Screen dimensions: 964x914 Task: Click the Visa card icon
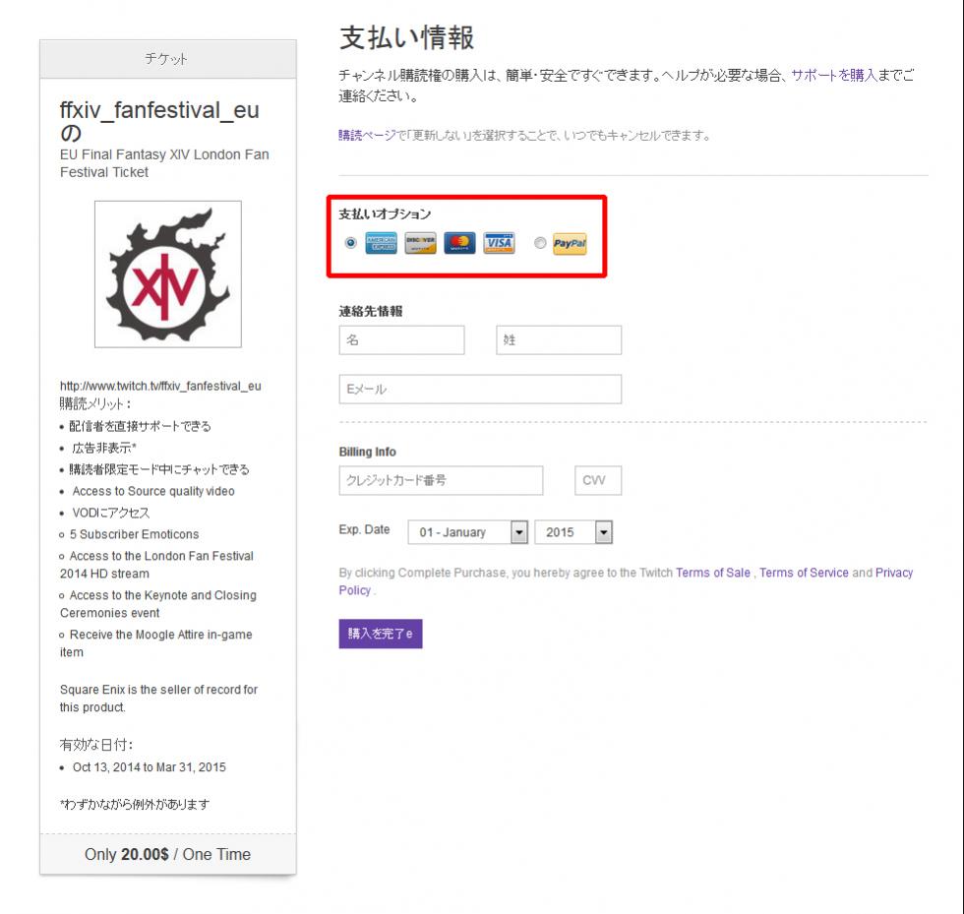[x=499, y=243]
